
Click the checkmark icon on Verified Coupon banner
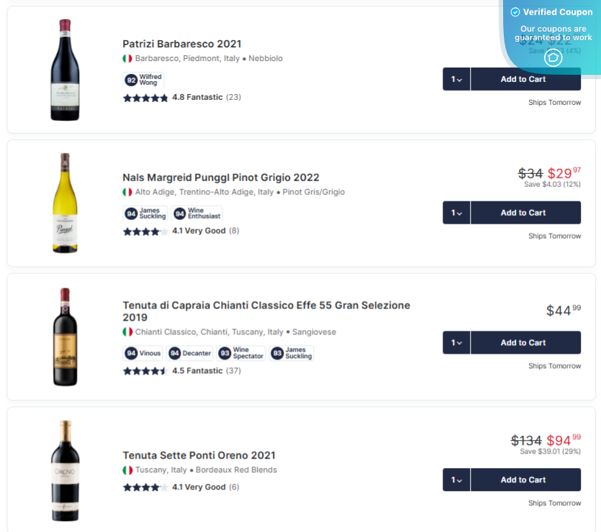click(514, 12)
